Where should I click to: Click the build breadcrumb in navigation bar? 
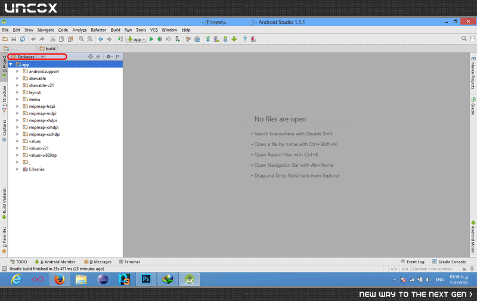click(x=48, y=49)
